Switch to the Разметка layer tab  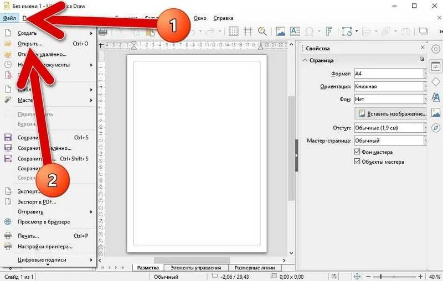(148, 268)
